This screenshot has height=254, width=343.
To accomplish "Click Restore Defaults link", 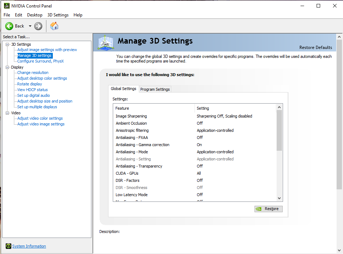I will click(x=316, y=48).
